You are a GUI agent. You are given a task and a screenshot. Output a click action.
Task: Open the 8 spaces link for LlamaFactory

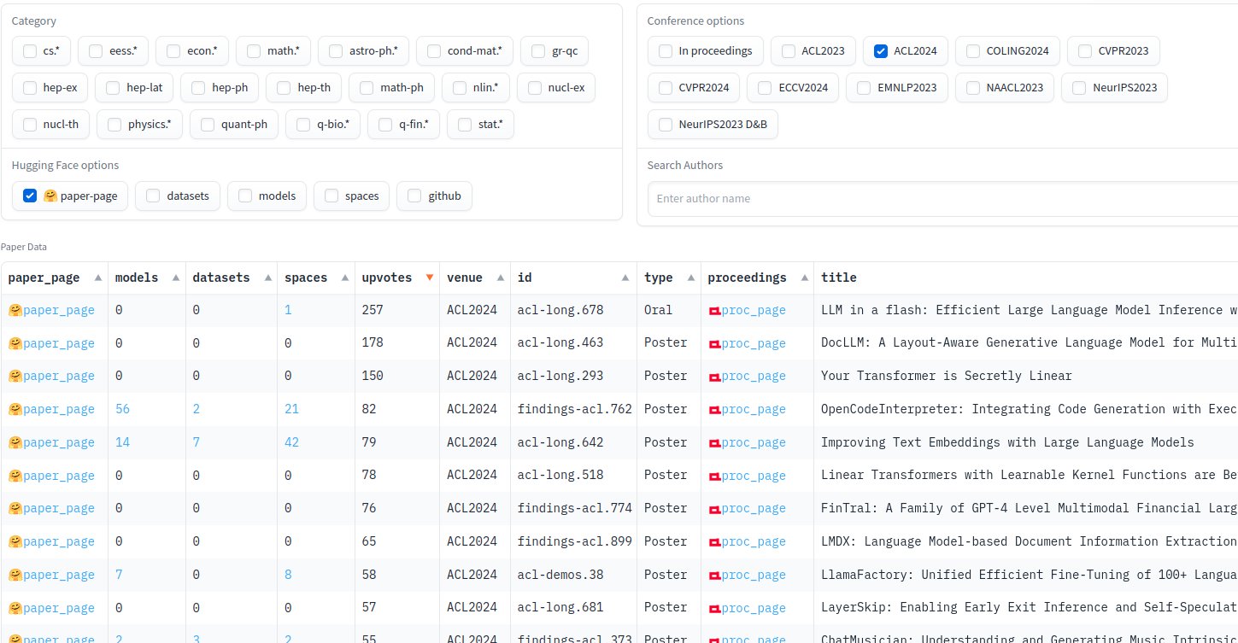pyautogui.click(x=288, y=575)
